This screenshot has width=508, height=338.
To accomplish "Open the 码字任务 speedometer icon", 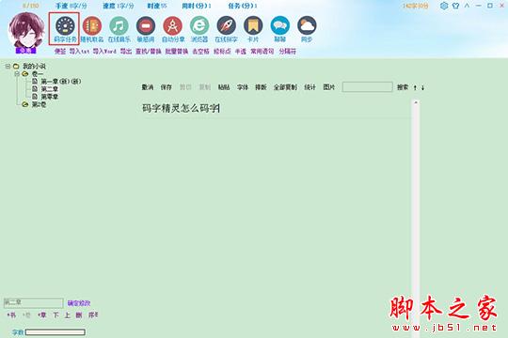I will pyautogui.click(x=65, y=25).
